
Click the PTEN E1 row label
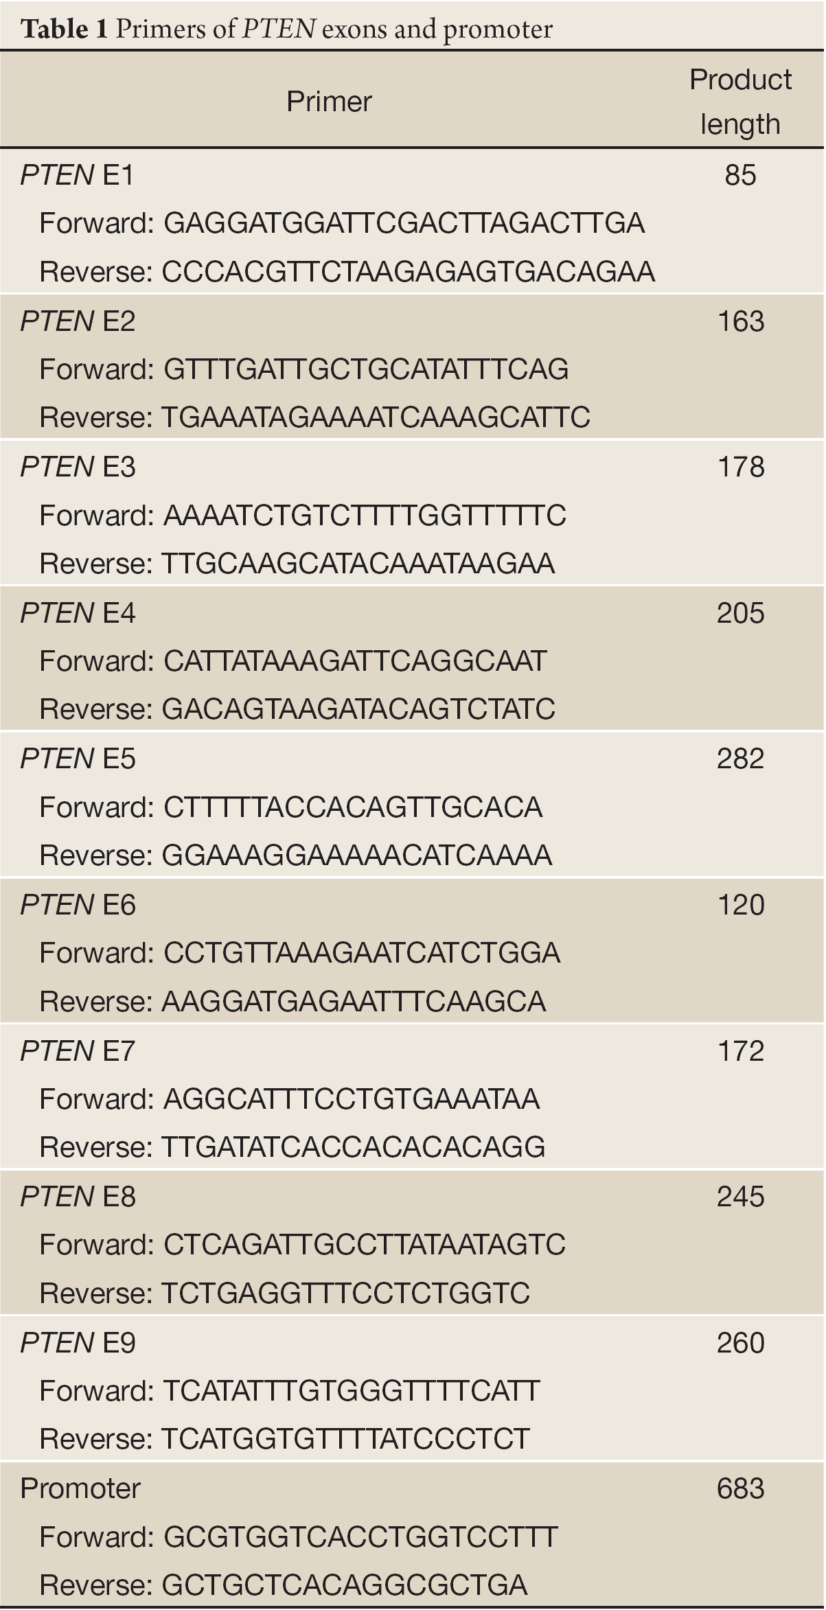(x=78, y=175)
